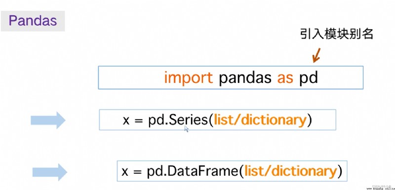Click the mouse cursor below the Series text
This screenshot has height=190, width=395.
[187, 129]
